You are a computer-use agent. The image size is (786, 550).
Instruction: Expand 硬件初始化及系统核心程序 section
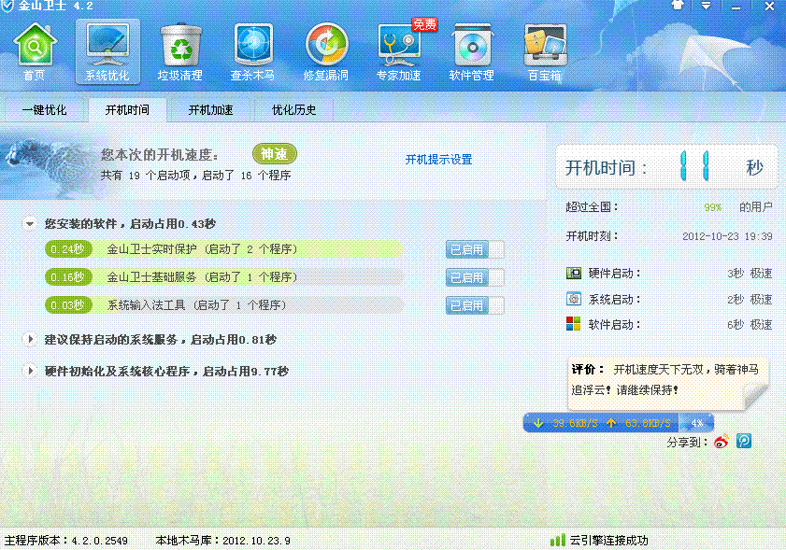click(x=30, y=371)
